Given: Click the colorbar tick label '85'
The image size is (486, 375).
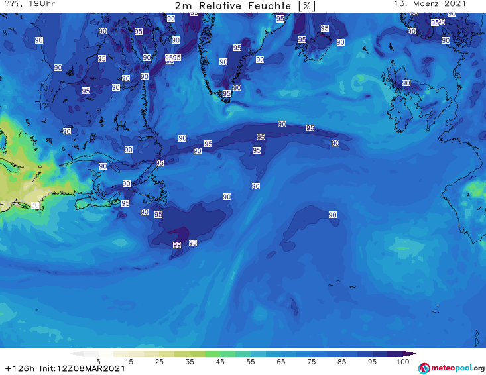Looking at the screenshot, I should pyautogui.click(x=341, y=362).
